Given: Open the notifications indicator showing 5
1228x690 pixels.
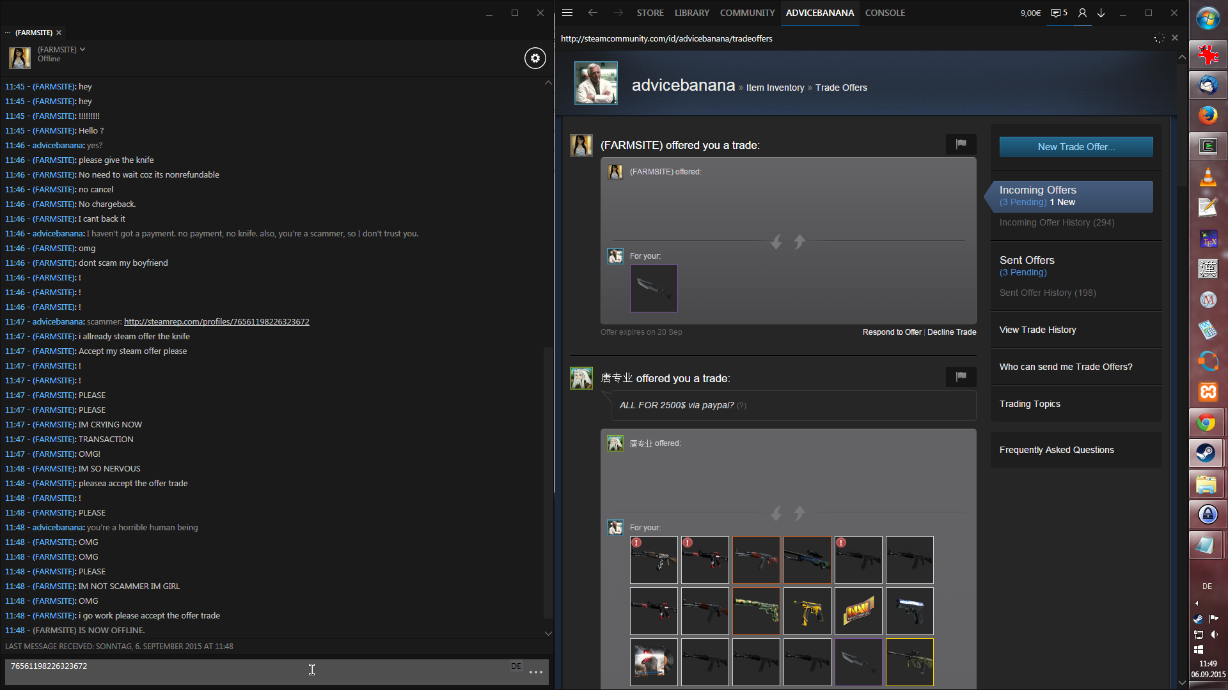Looking at the screenshot, I should pyautogui.click(x=1059, y=13).
